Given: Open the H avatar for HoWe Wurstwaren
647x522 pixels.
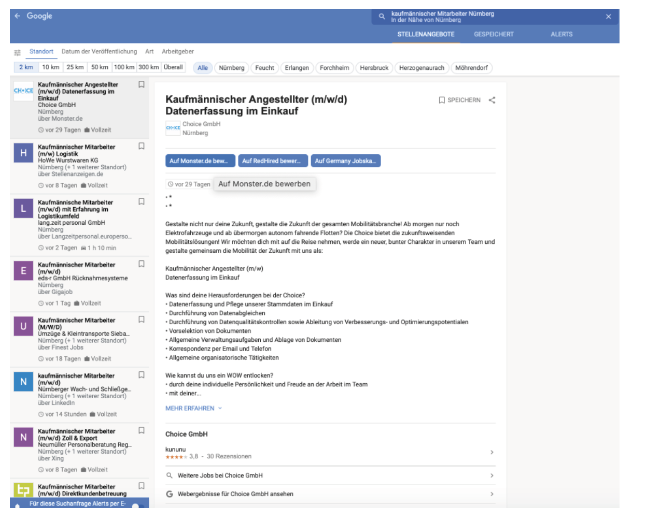Looking at the screenshot, I should [23, 153].
